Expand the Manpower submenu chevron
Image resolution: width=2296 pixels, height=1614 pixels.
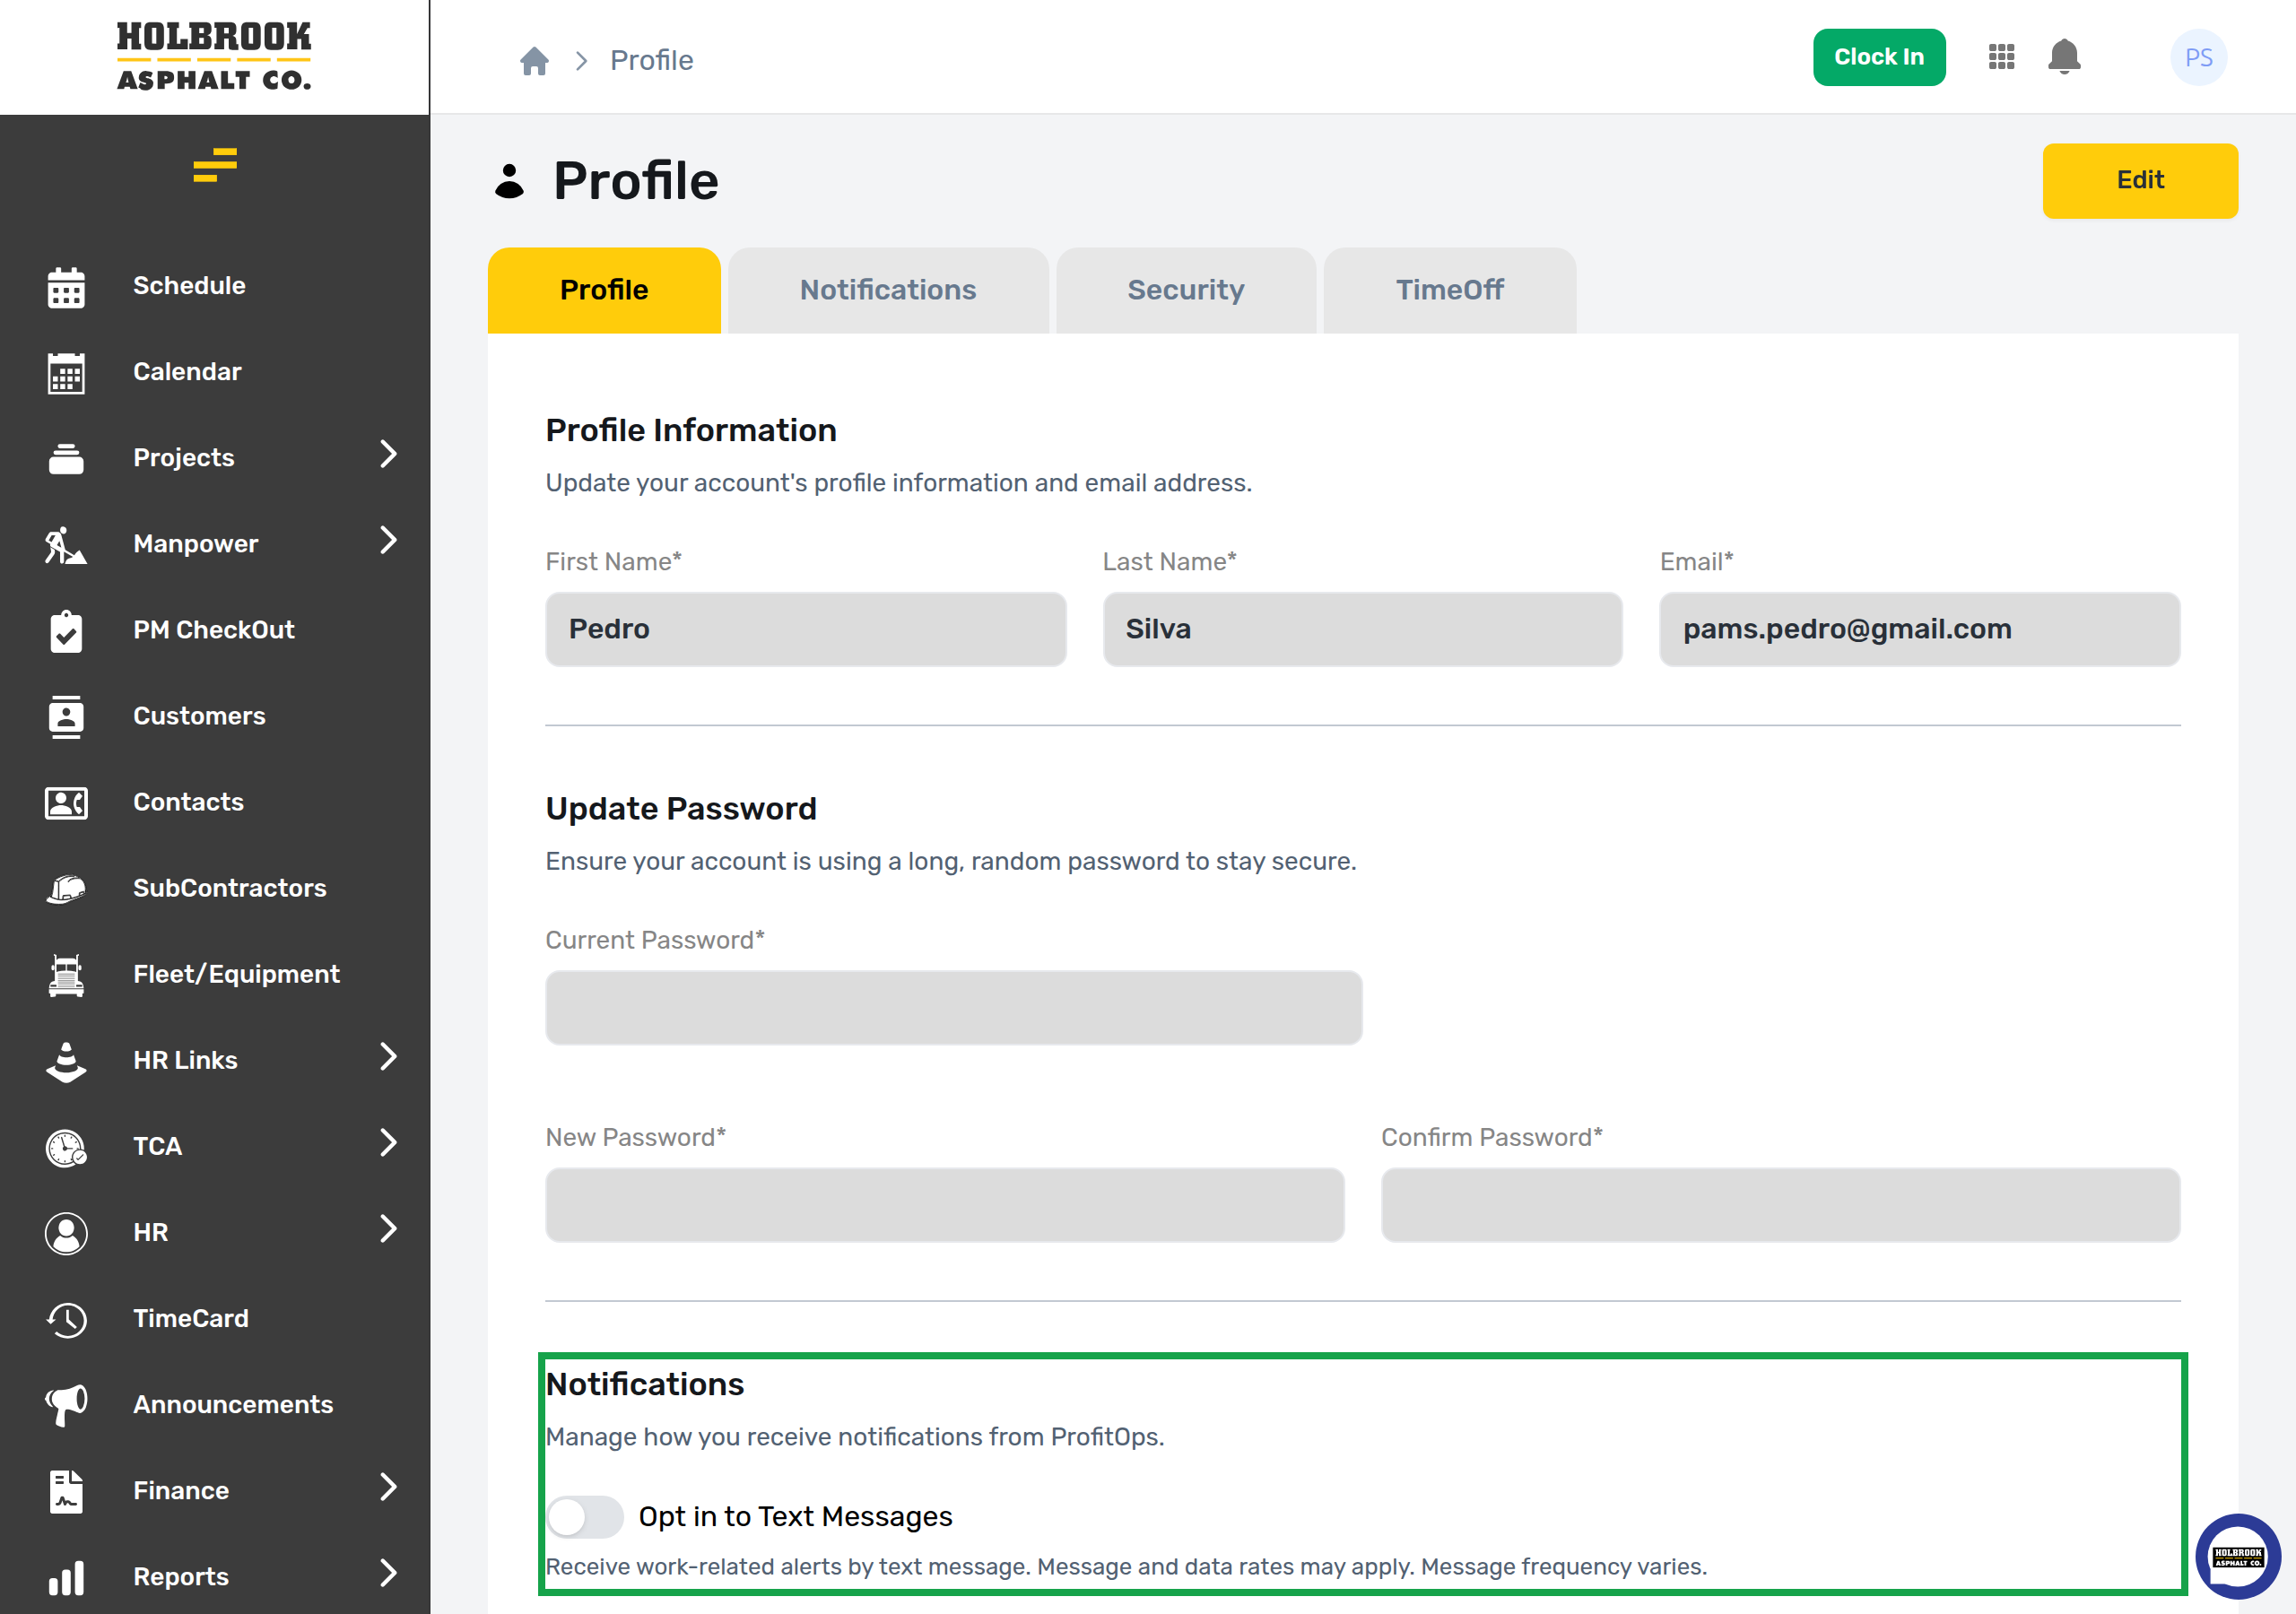click(389, 541)
